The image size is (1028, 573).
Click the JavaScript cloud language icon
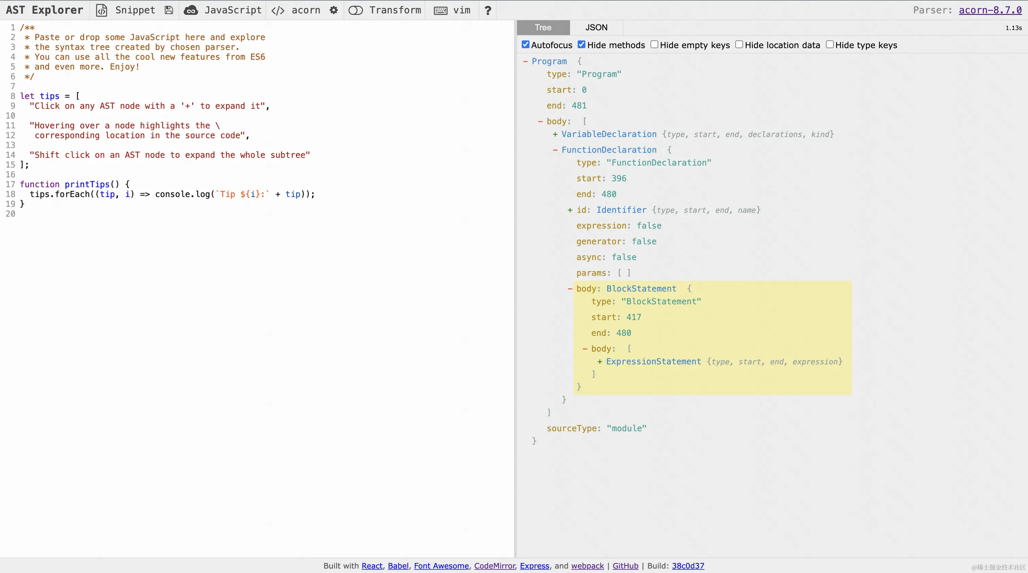pyautogui.click(x=191, y=11)
